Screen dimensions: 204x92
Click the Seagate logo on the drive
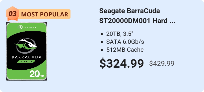[27, 27]
